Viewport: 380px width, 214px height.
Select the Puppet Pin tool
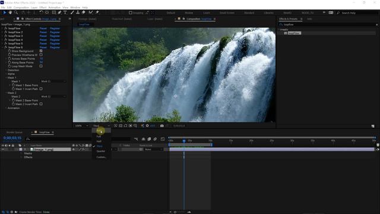(x=97, y=12)
